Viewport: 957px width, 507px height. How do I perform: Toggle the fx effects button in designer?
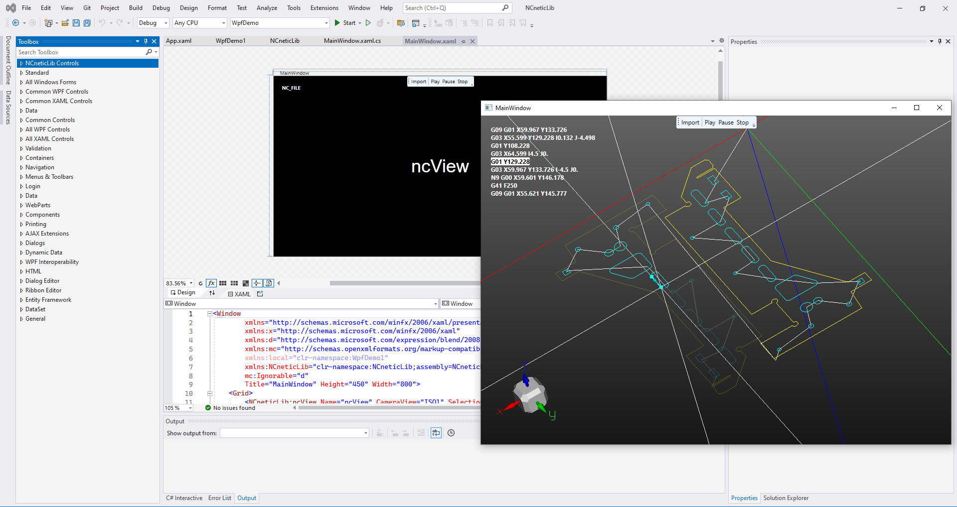(211, 283)
